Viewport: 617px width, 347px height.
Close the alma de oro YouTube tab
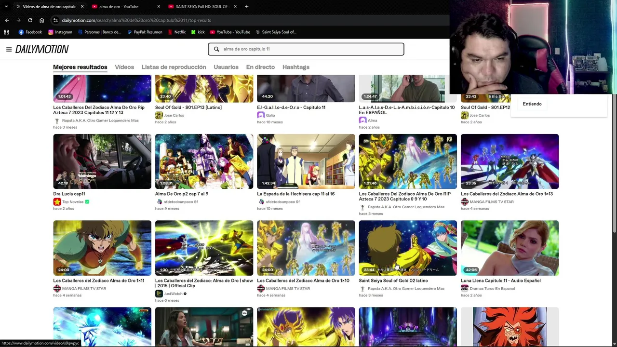pos(159,7)
